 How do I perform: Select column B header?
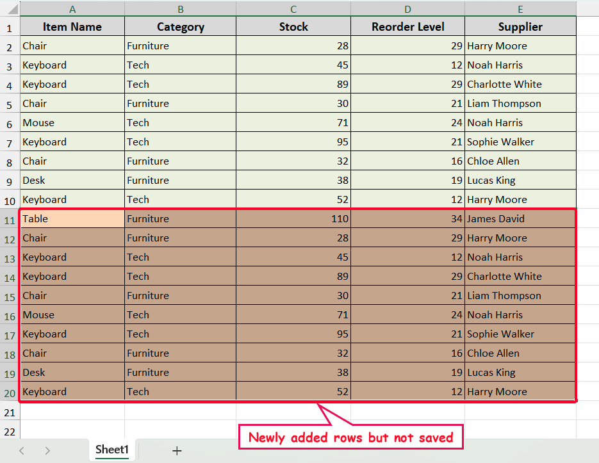point(180,9)
